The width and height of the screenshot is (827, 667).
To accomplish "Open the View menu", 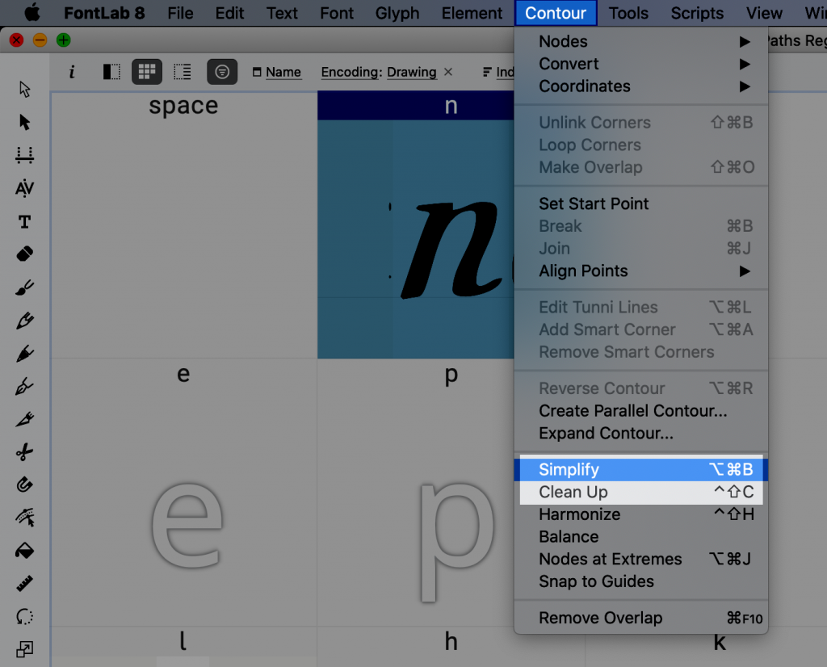I will click(764, 13).
